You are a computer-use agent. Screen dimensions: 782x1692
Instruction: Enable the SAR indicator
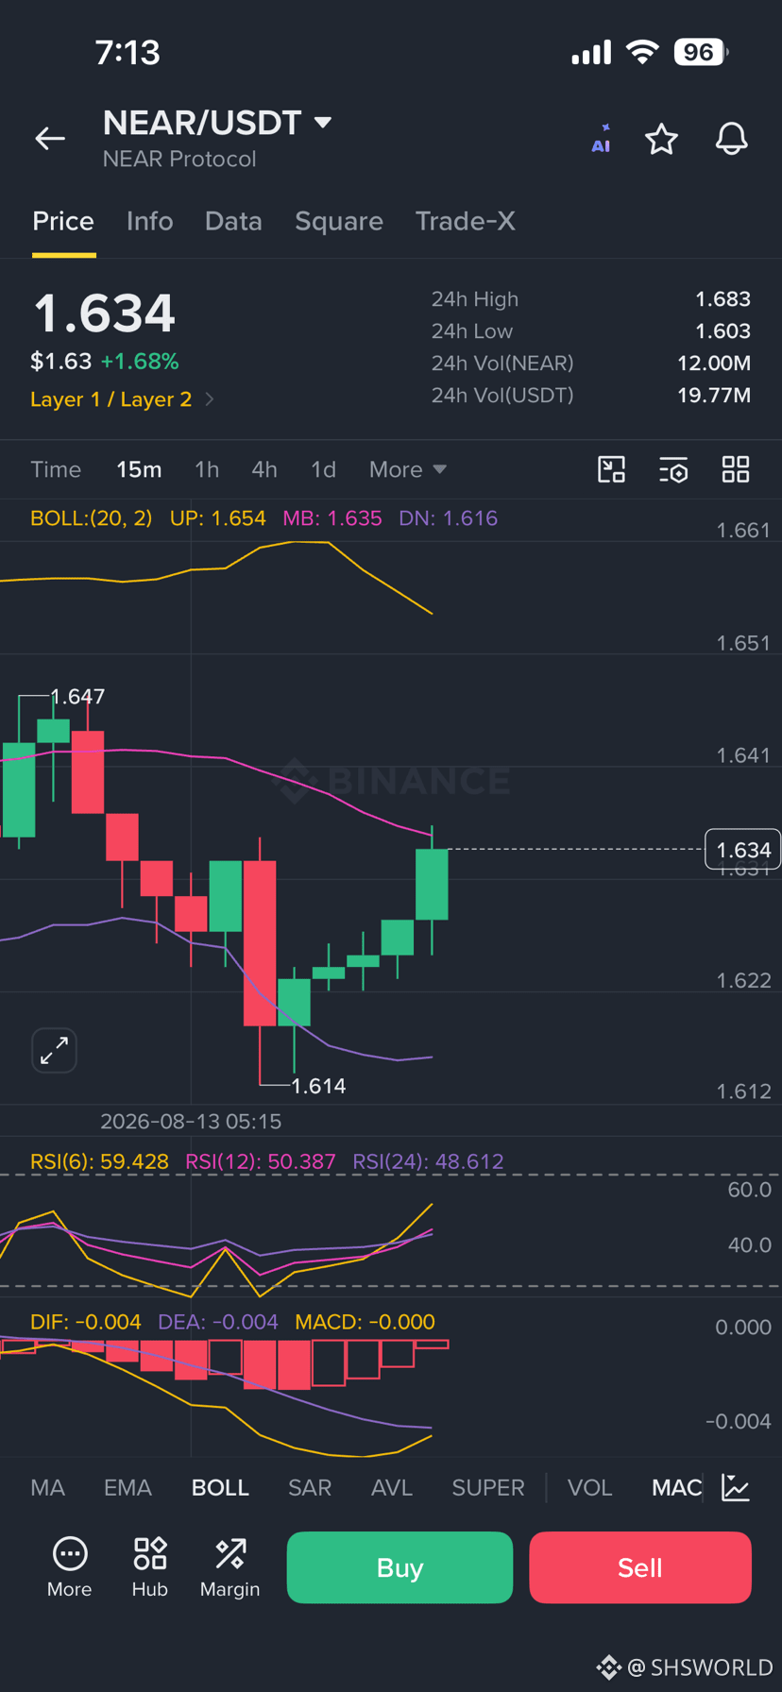[x=310, y=1488]
